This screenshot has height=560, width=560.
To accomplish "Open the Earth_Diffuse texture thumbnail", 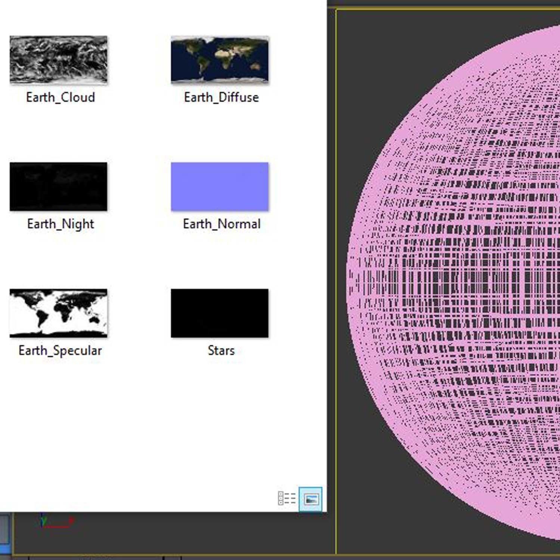I will [x=220, y=60].
